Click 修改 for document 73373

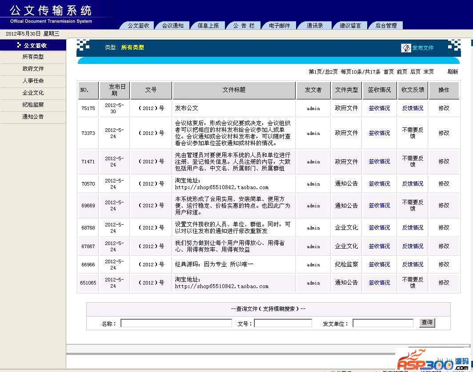point(444,133)
